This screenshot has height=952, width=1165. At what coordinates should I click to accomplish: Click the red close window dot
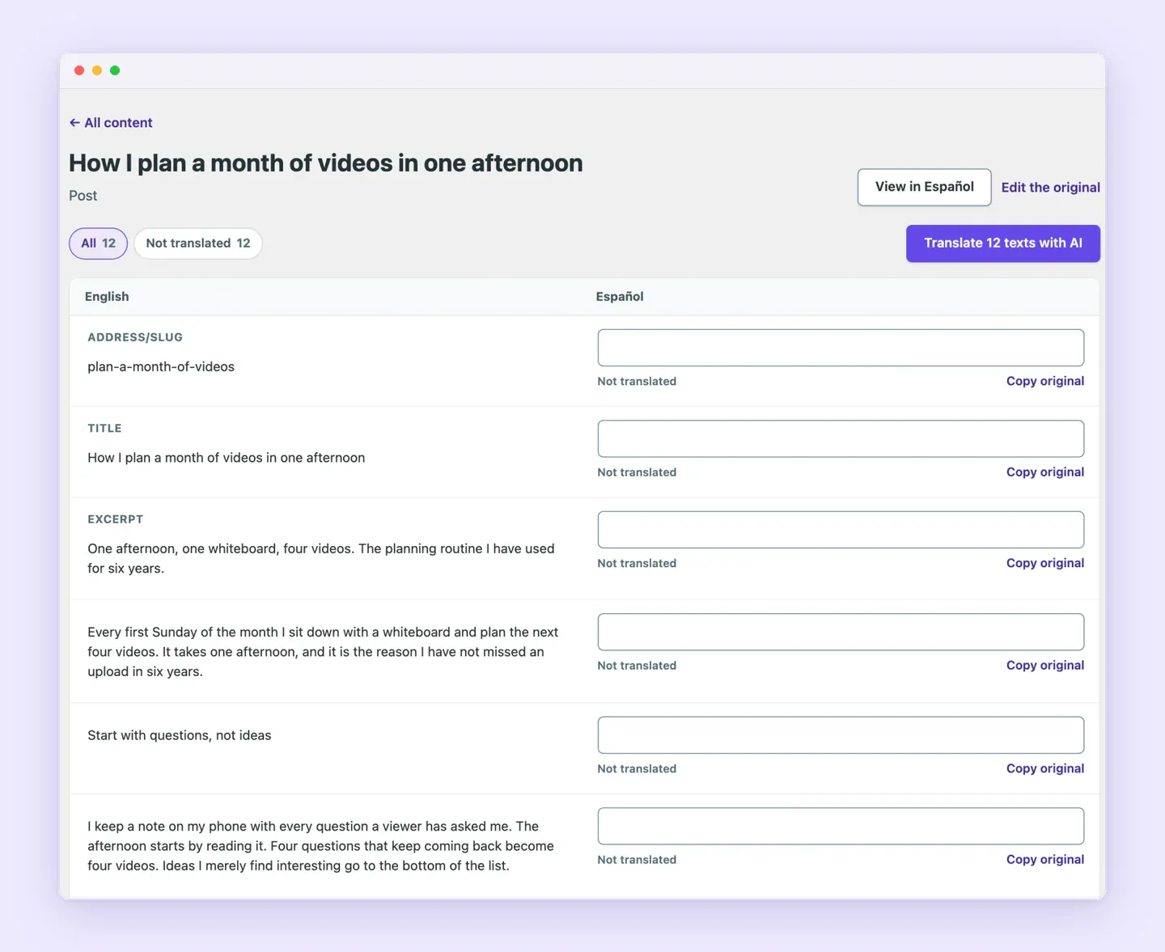click(79, 70)
